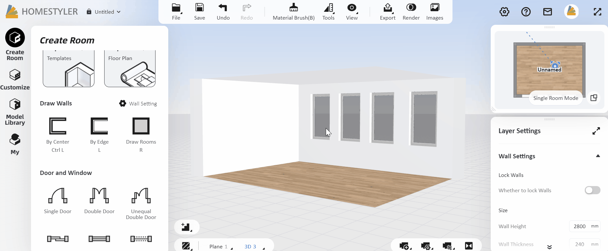Edit the Wall Height value
608x251 pixels.
pyautogui.click(x=585, y=226)
